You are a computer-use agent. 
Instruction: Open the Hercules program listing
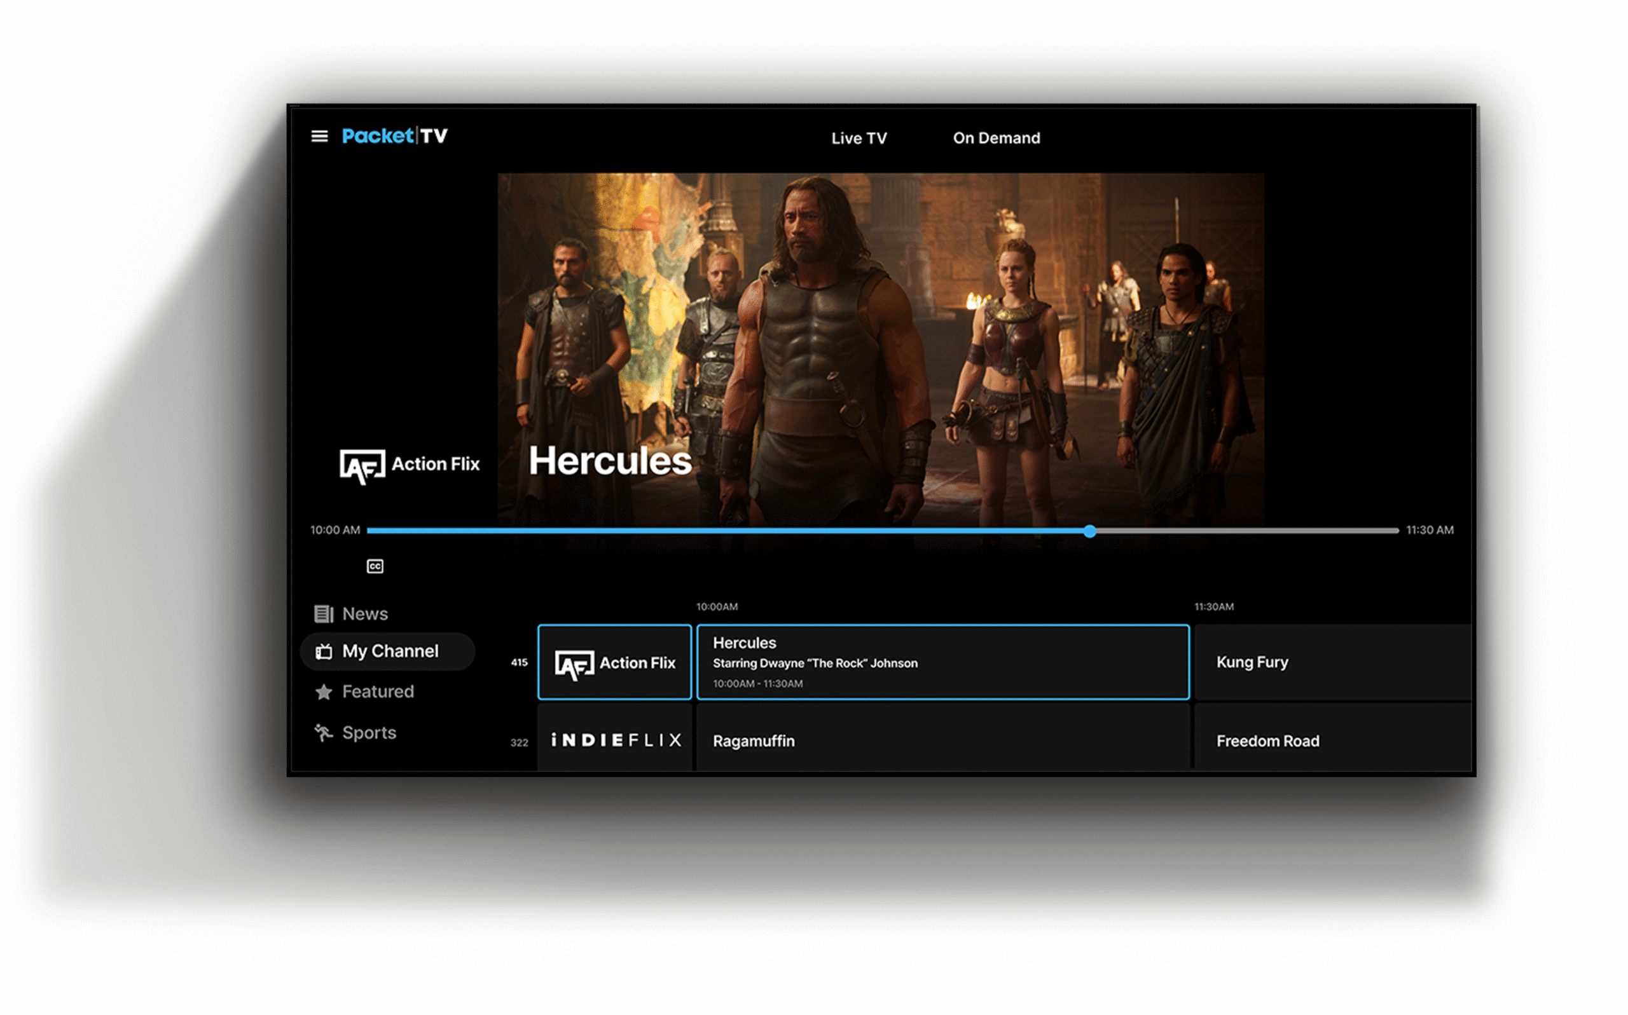[943, 662]
